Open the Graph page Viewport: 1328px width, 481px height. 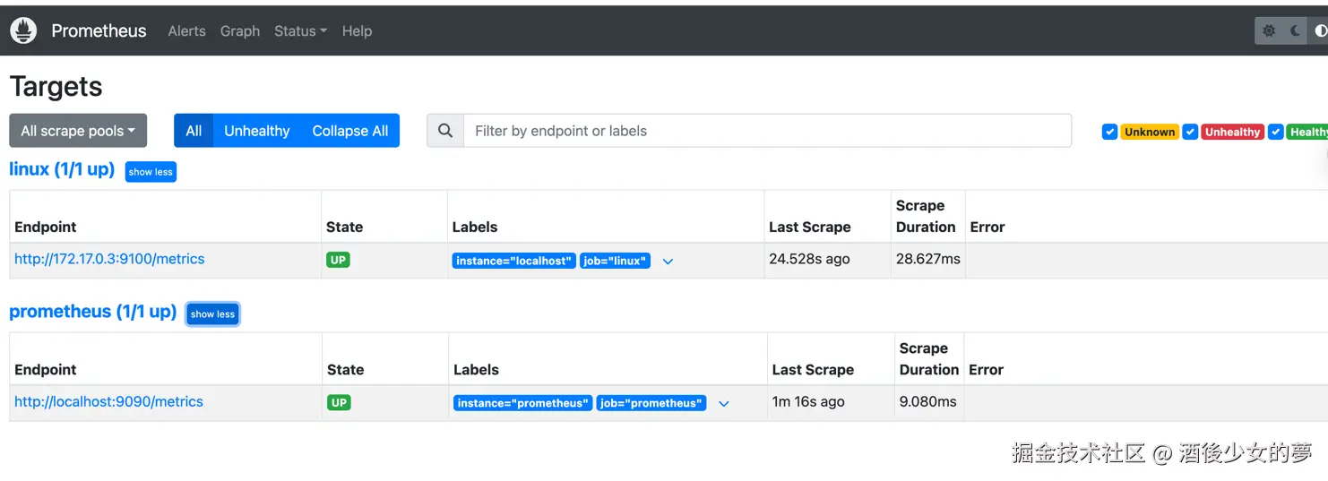point(240,30)
